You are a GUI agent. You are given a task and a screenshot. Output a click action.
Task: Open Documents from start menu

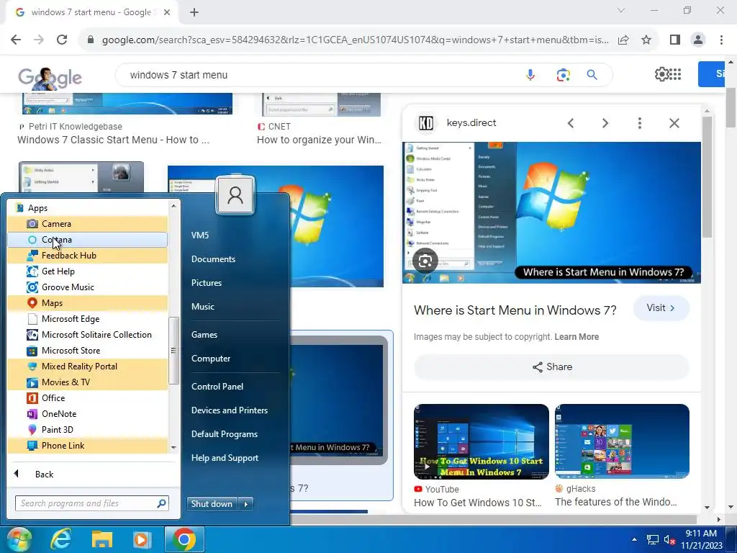[213, 259]
